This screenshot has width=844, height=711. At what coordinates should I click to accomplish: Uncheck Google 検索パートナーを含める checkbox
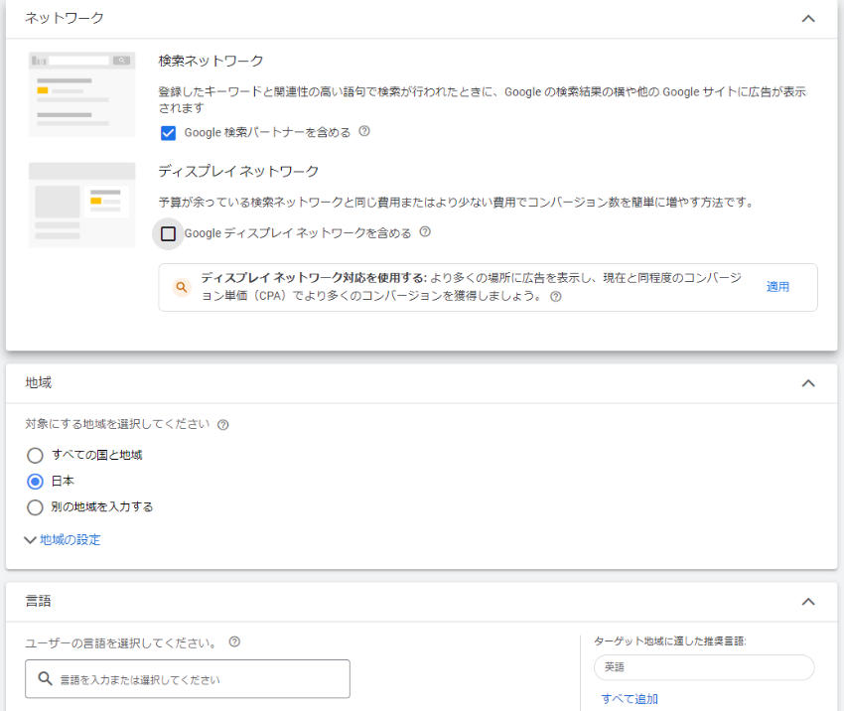168,133
